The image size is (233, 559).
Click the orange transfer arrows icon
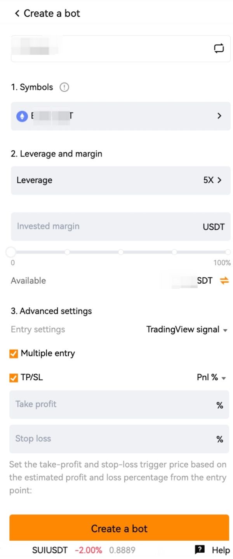(224, 280)
